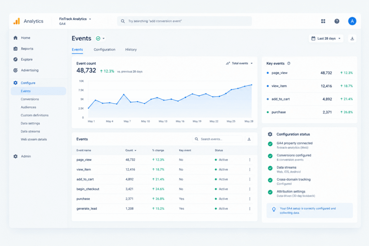The image size is (369, 246).
Task: Switch to the Events tab
Action: tap(77, 50)
